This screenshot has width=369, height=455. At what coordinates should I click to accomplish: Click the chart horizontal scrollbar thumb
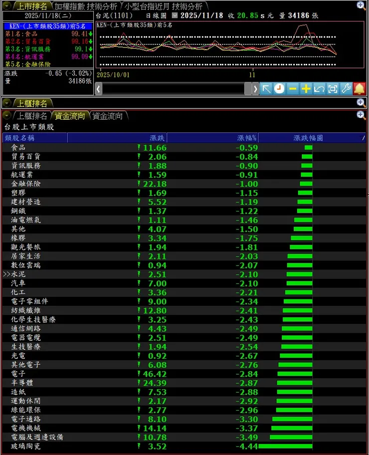coord(248,89)
